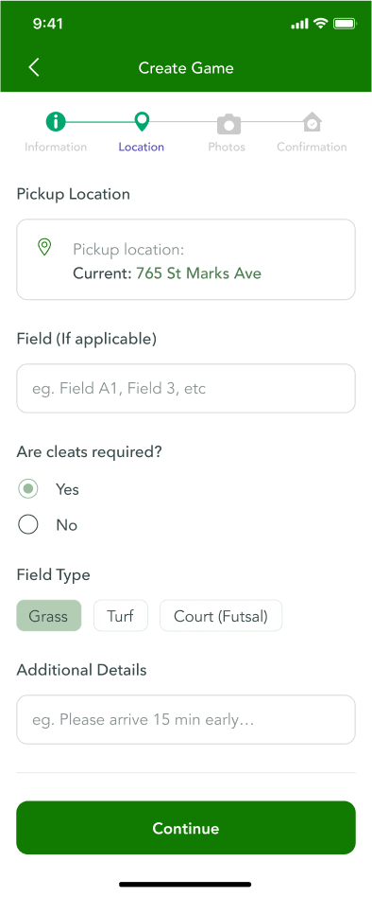Tap the Photos camera step icon

[228, 123]
